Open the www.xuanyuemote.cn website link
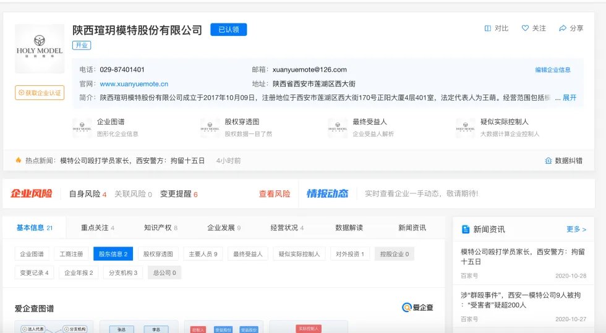The width and height of the screenshot is (606, 333). pos(134,84)
